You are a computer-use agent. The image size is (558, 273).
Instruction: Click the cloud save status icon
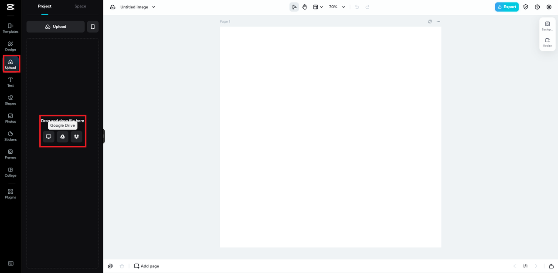112,7
